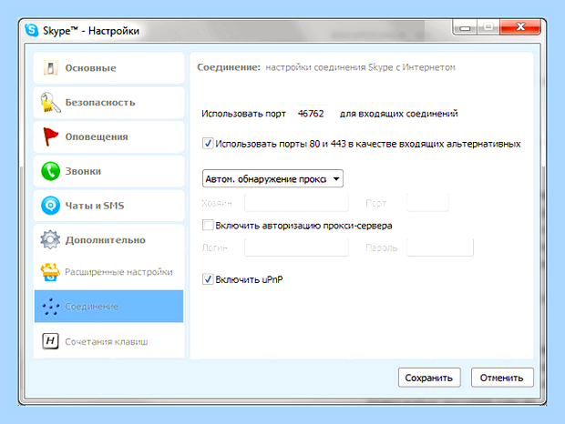Click the hotkeys H icon
This screenshot has width=565, height=424.
50,341
